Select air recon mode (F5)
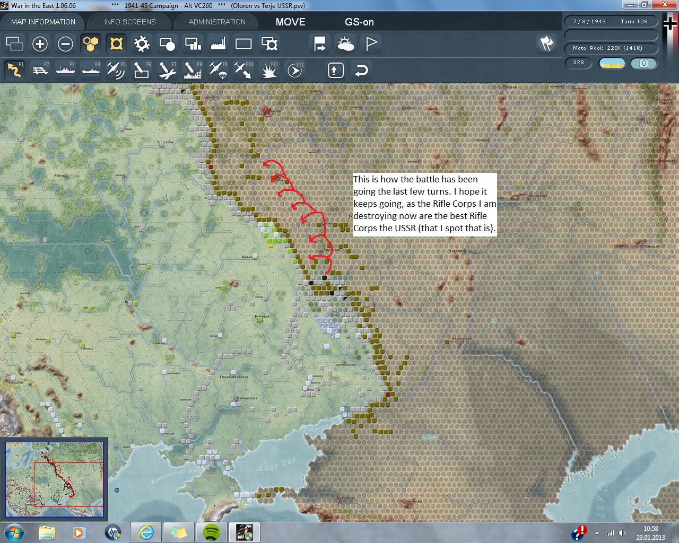The width and height of the screenshot is (679, 543). (x=116, y=70)
